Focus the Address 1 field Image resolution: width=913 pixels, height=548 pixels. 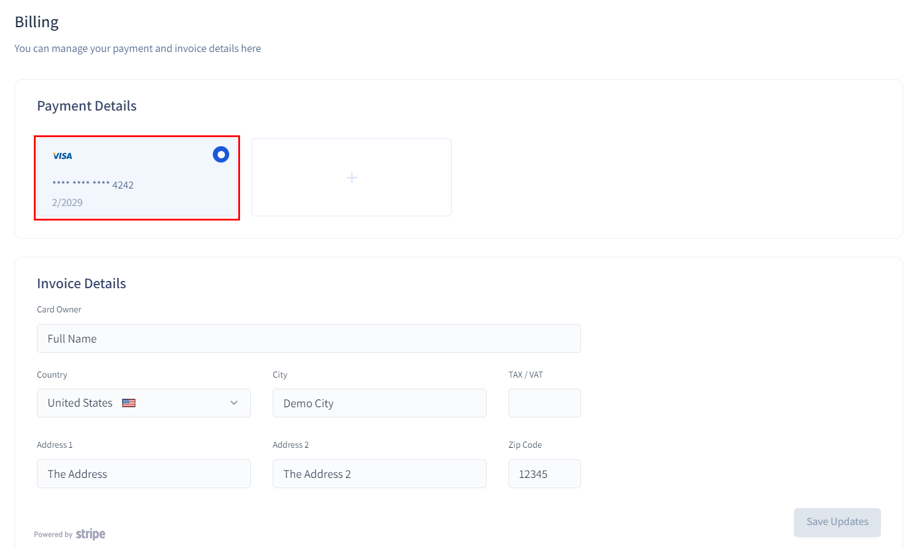click(x=143, y=474)
